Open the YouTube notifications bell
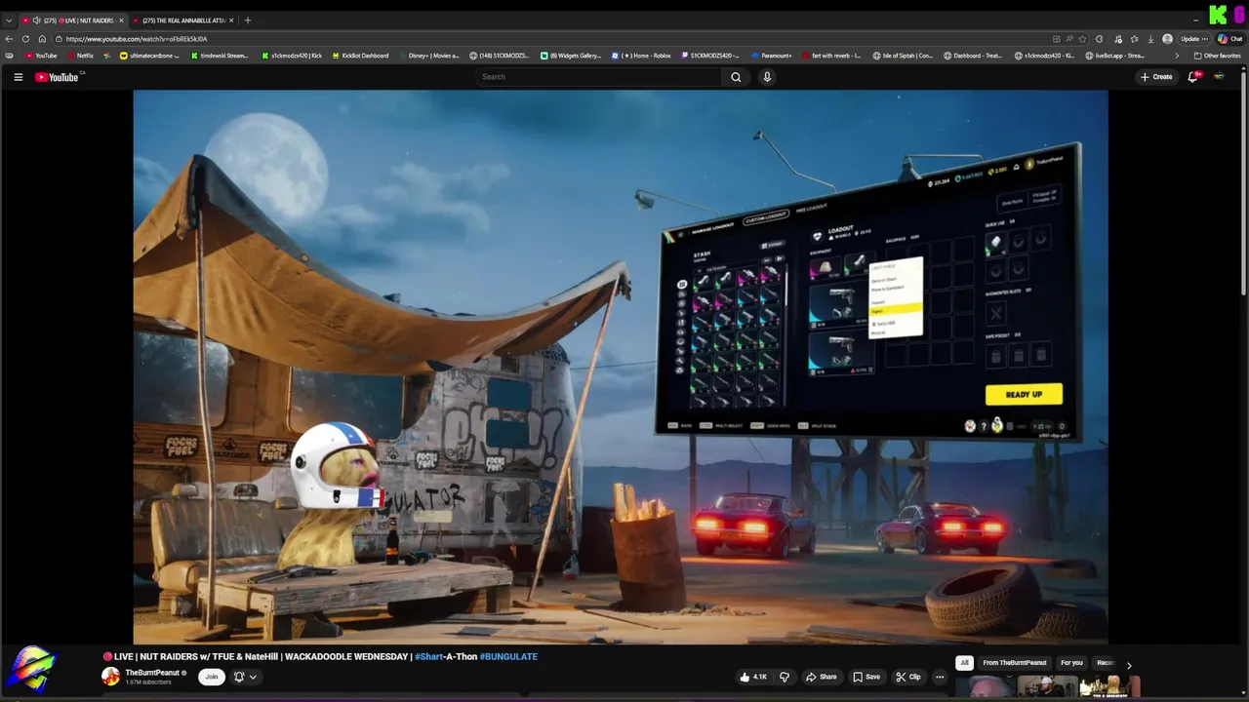 [1192, 77]
